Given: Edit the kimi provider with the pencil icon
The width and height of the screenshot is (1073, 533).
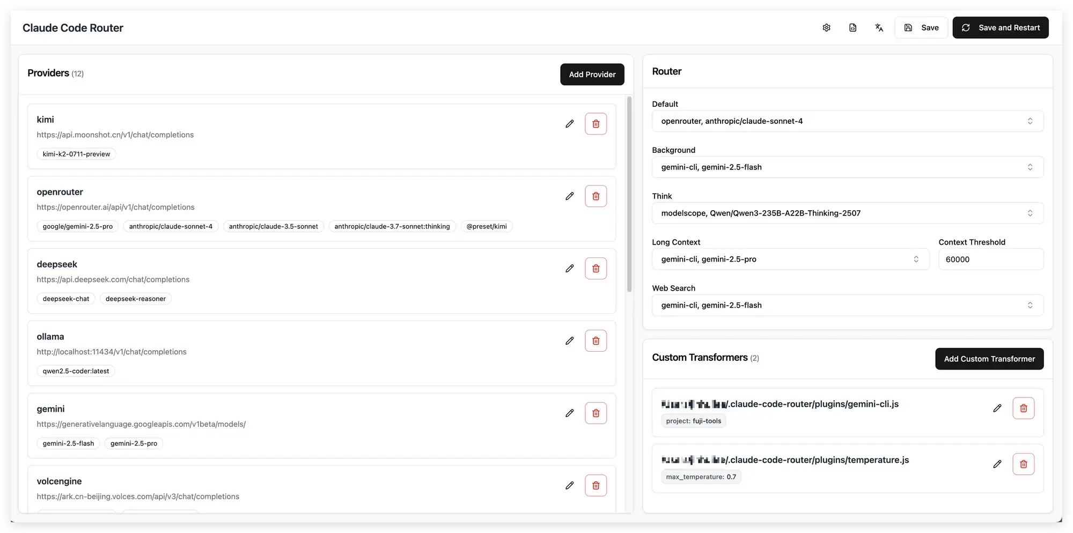Looking at the screenshot, I should coord(569,123).
